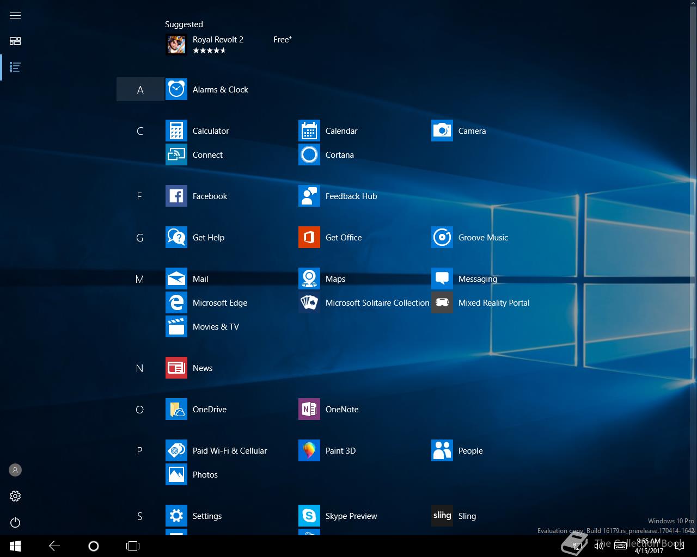
Task: Open the Paid Wi-Fi & Cellular icon
Action: pyautogui.click(x=176, y=450)
